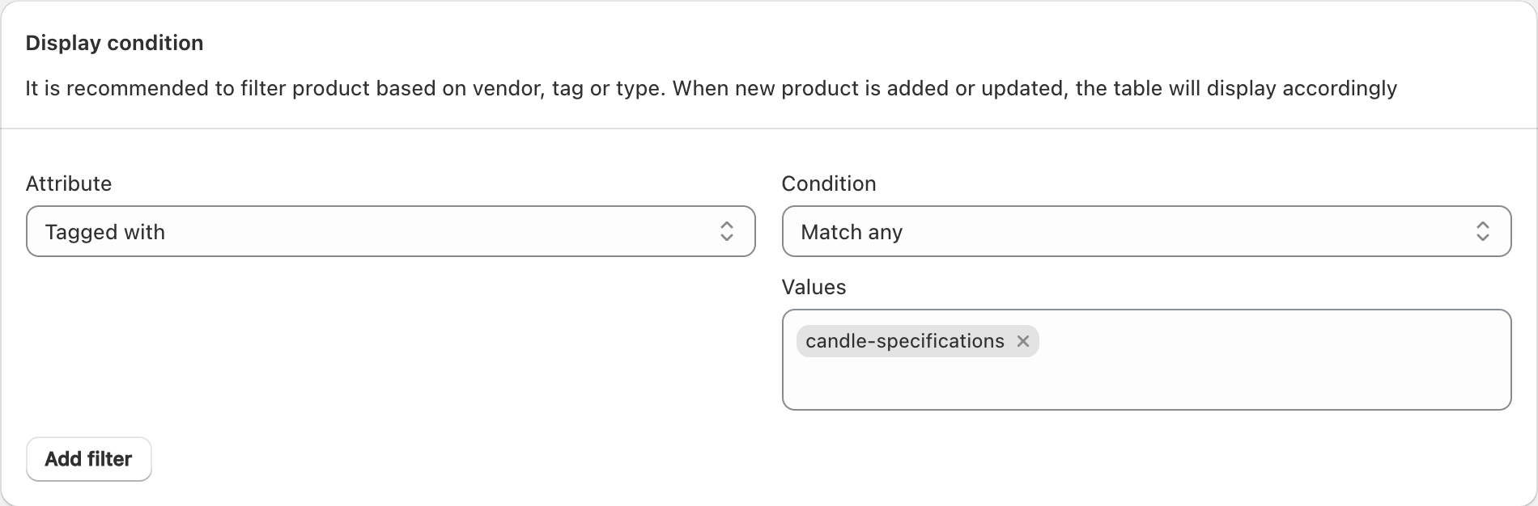Image resolution: width=1538 pixels, height=506 pixels.
Task: Click 'candle-specifications' text inside the chip
Action: point(905,341)
